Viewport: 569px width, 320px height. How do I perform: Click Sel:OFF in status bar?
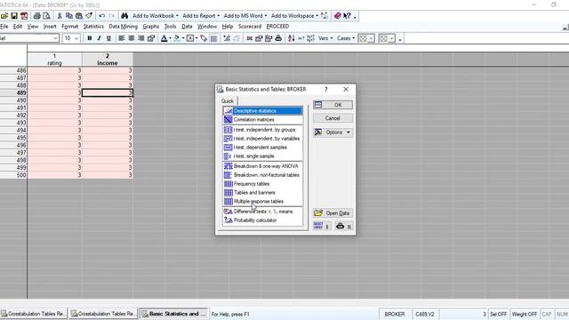coord(498,314)
